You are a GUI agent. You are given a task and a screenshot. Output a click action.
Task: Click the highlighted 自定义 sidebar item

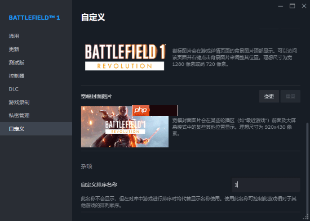click(36, 129)
